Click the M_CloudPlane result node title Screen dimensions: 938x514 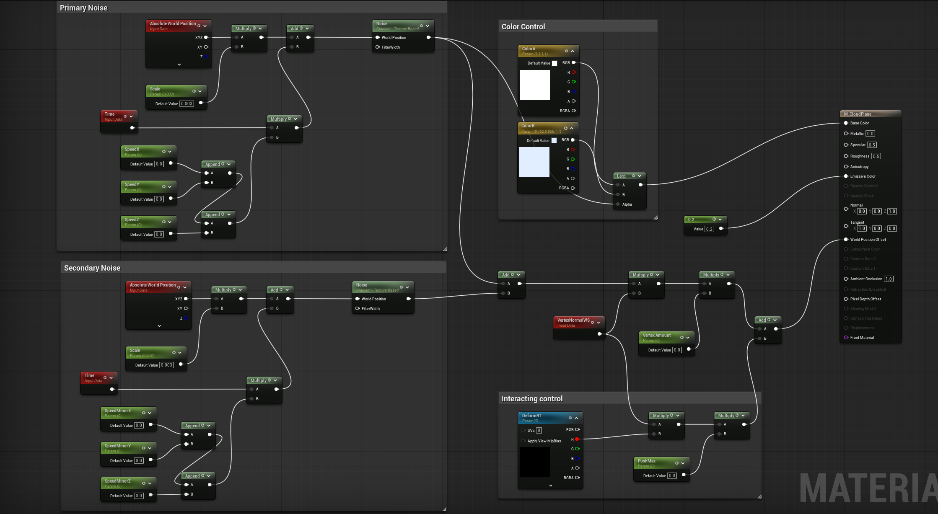pyautogui.click(x=858, y=114)
